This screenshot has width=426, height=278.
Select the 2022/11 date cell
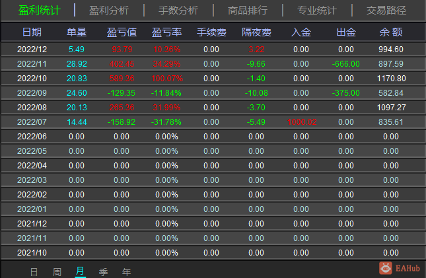tap(32, 64)
